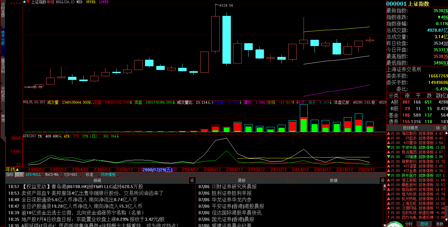Click the red gear icon above the chart

tap(28, 2)
